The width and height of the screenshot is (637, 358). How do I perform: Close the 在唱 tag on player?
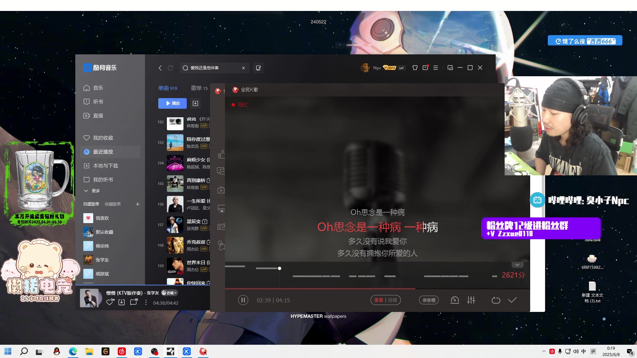click(x=176, y=293)
